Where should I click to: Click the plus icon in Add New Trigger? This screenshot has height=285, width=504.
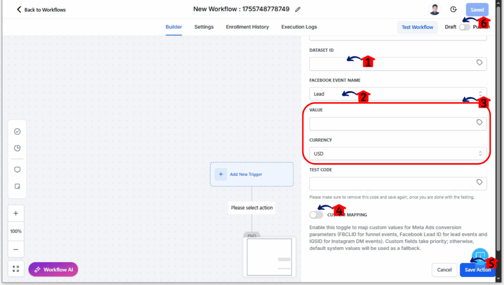pos(221,174)
